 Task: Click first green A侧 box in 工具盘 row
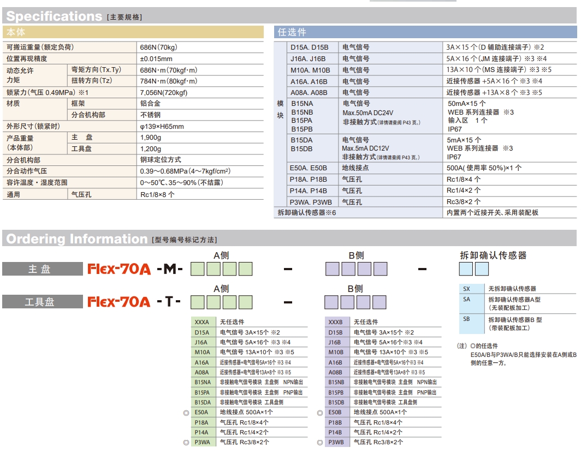198,302
